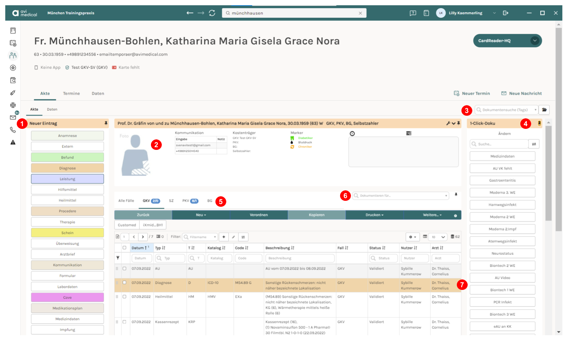The height and width of the screenshot is (355, 569).
Task: Expand the CardReader-HQ dropdown
Action: click(535, 41)
